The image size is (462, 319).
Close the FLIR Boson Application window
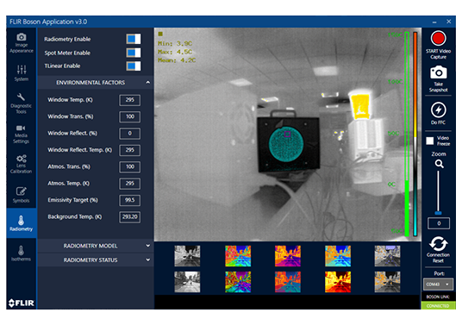(448, 22)
